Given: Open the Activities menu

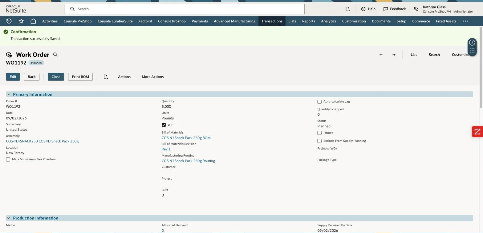Looking at the screenshot, I should pyautogui.click(x=50, y=21).
